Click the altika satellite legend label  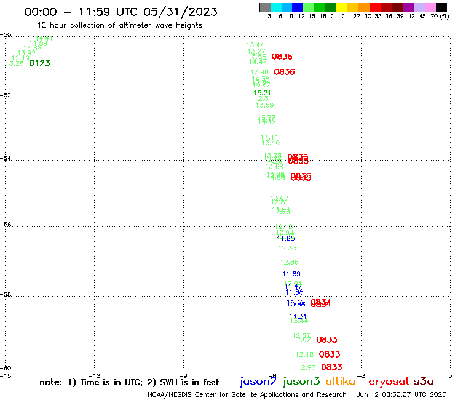341,382
